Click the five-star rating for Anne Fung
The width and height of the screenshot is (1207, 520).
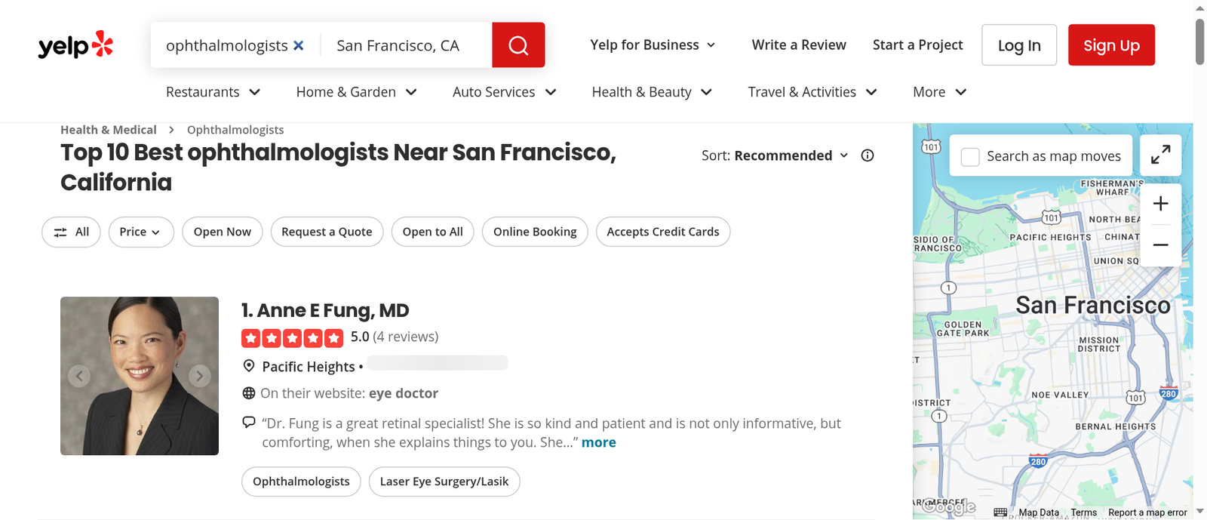(292, 338)
